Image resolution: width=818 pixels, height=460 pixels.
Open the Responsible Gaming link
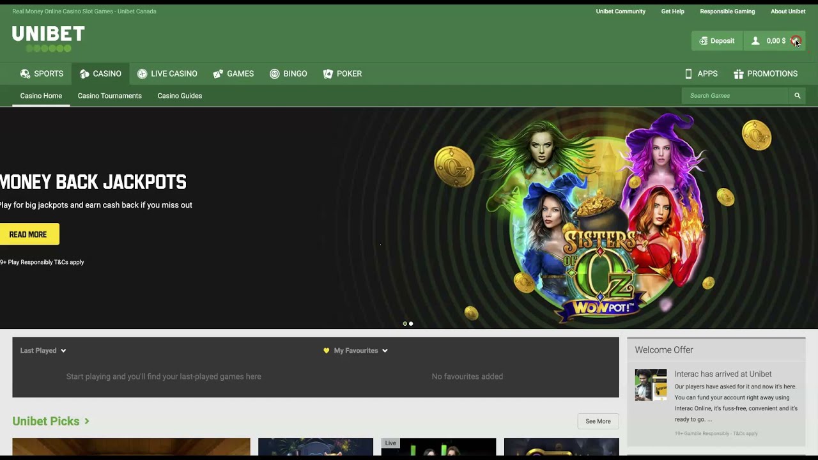[727, 11]
